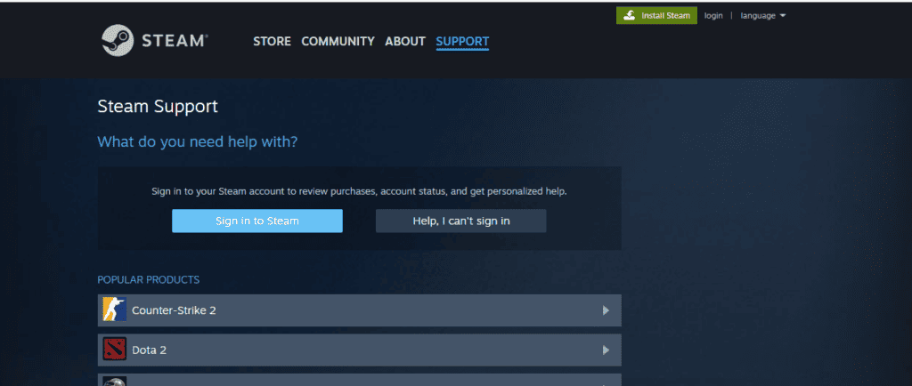The image size is (912, 386).
Task: Select the SUPPORT tab
Action: 462,41
